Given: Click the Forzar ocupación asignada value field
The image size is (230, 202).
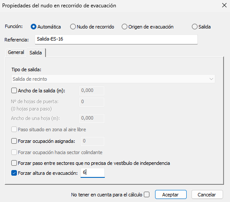Looking at the screenshot, I should point(93,141).
